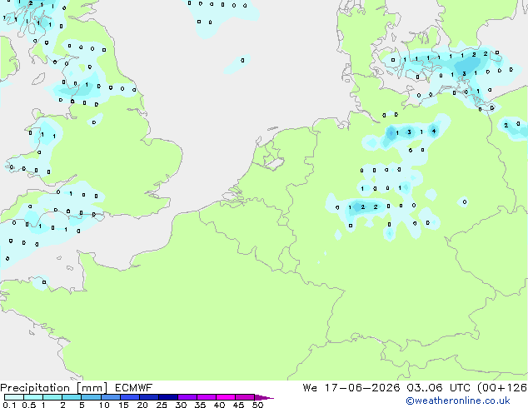Select the 10–15 mm blue legend swatch
Image resolution: width=528 pixels, height=408 pixels.
click(x=110, y=397)
